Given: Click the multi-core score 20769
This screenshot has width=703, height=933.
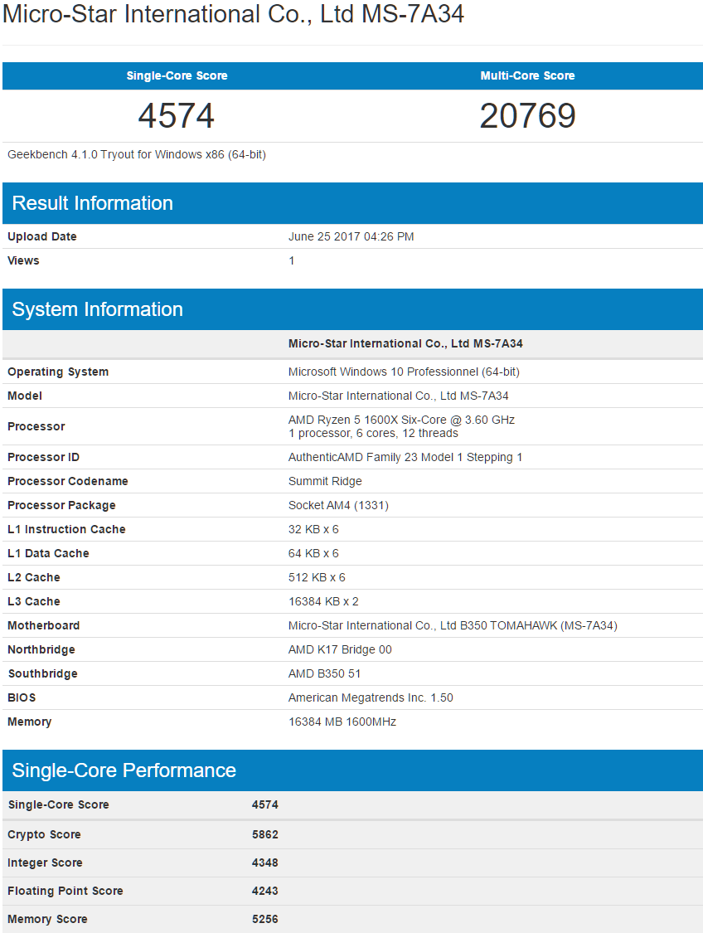Looking at the screenshot, I should click(527, 115).
